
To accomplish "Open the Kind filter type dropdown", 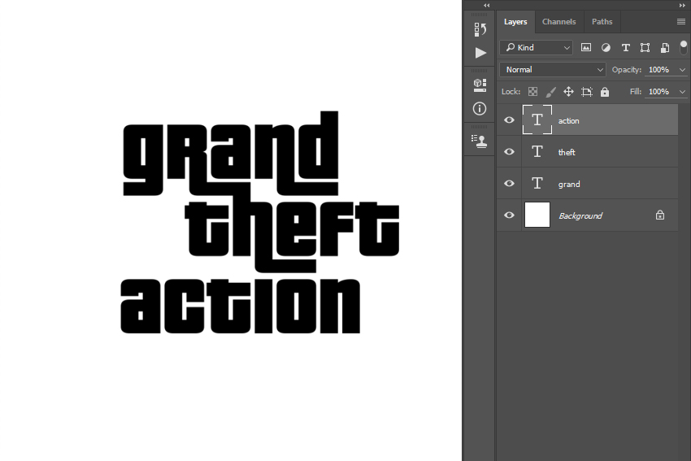I will (537, 48).
